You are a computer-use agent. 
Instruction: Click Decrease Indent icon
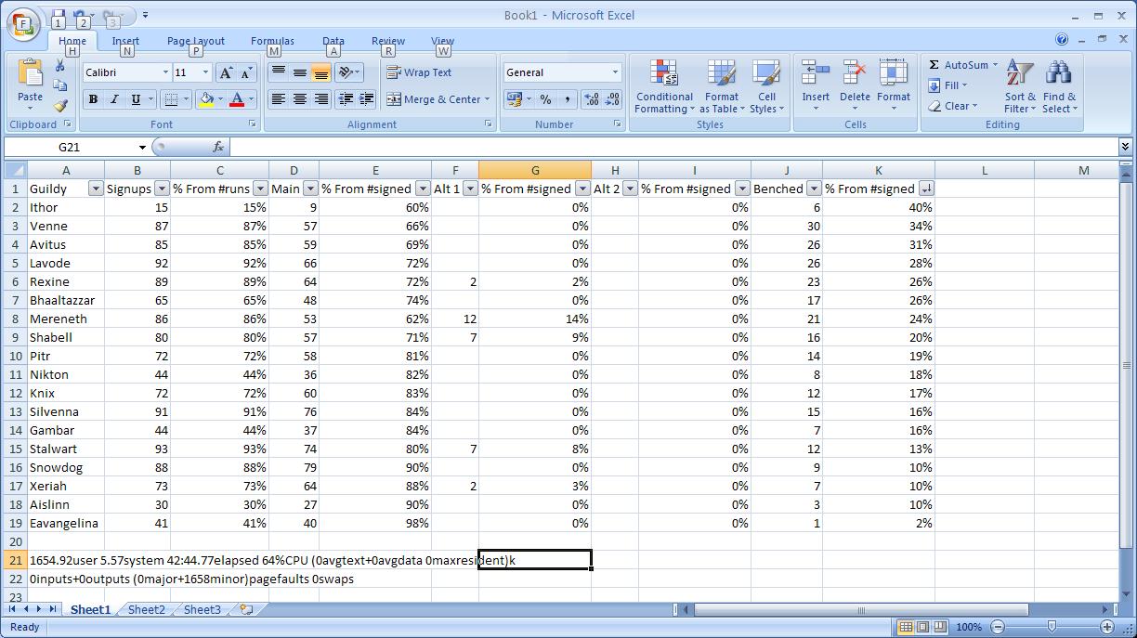[346, 99]
